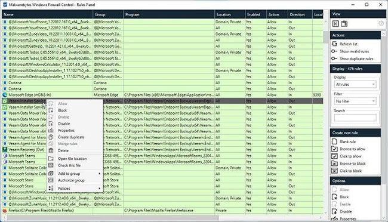Sort by the Group column header
388x222 pixels.
click(108, 14)
